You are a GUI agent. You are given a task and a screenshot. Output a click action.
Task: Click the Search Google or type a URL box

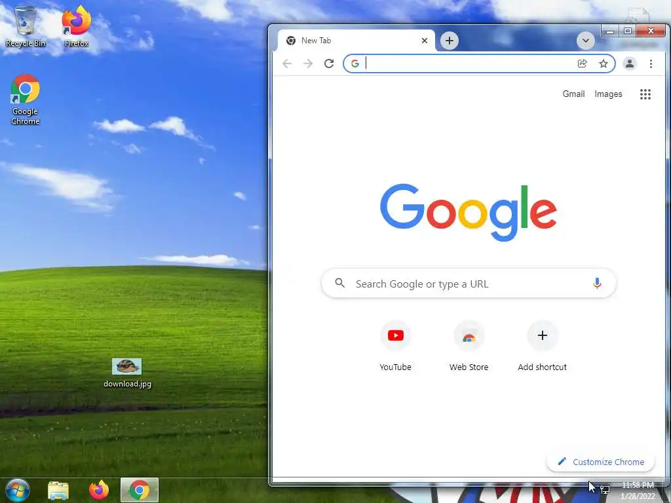pyautogui.click(x=469, y=283)
